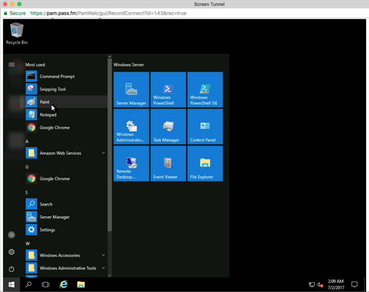Image resolution: width=369 pixels, height=292 pixels.
Task: Toggle the hamburger menu to expand the Start sidebar
Action: 12,65
